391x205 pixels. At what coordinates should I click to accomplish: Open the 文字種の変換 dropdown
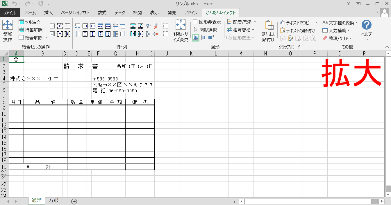[340, 22]
